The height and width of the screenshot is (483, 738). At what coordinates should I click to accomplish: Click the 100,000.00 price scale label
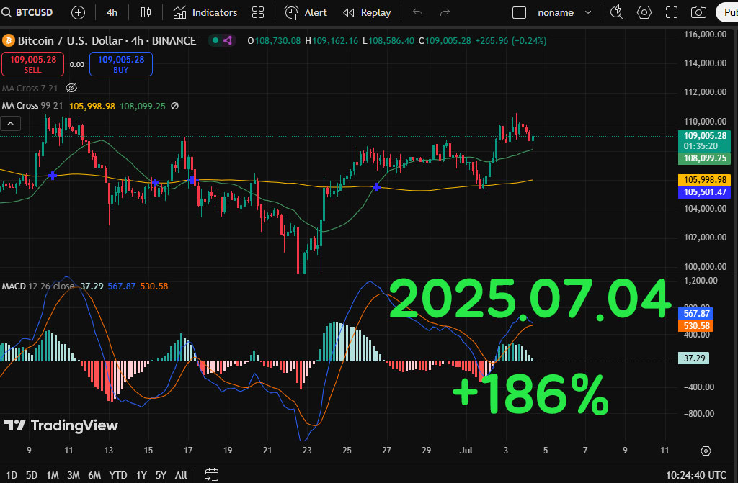[x=705, y=266]
